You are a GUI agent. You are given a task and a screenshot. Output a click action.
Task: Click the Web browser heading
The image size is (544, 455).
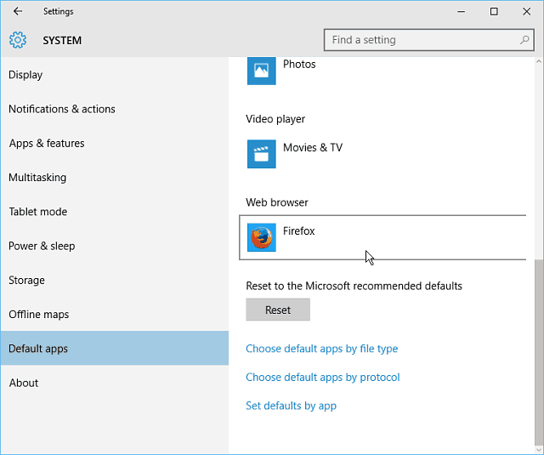[x=277, y=202]
